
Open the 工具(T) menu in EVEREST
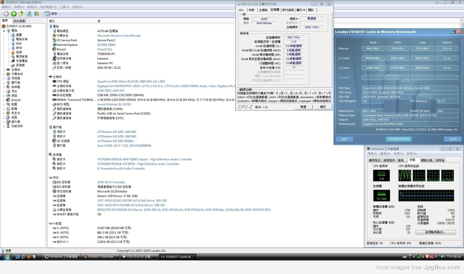pos(64,7)
